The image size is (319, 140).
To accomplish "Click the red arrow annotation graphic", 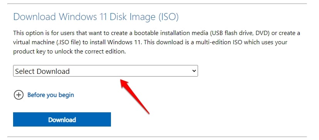I will point(135,96).
